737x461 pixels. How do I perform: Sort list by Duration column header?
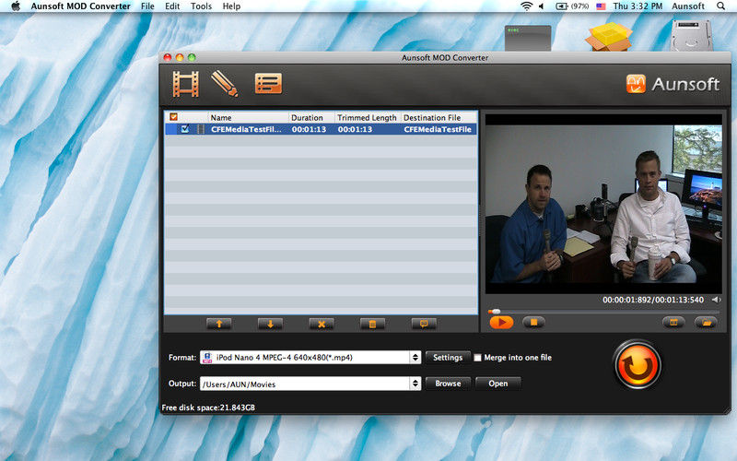click(310, 118)
